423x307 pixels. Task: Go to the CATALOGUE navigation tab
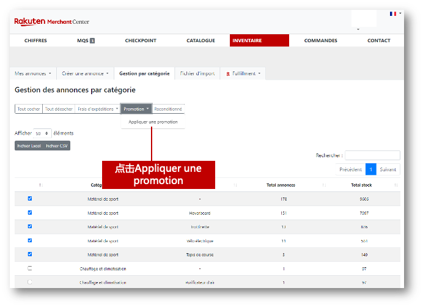pos(200,40)
